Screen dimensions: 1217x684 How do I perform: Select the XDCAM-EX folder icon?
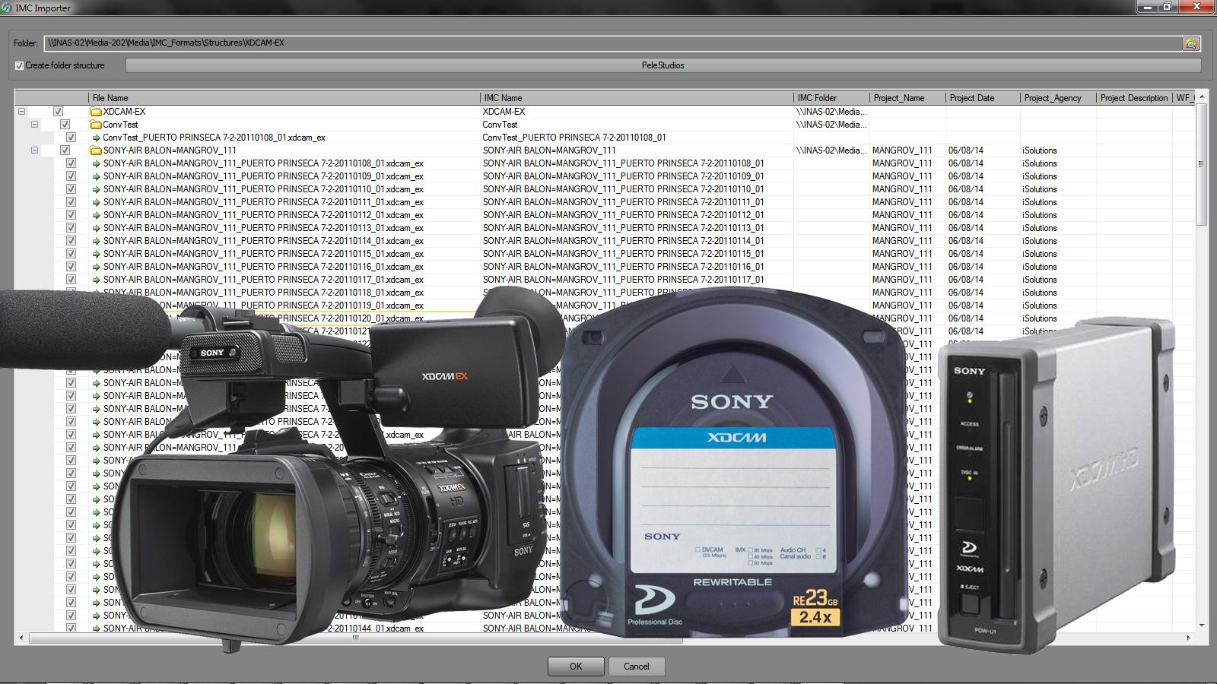(96, 112)
